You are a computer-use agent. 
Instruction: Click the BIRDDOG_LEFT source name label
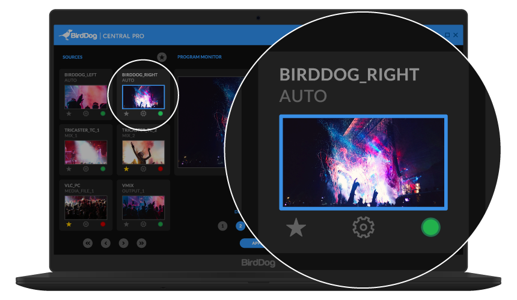point(81,74)
